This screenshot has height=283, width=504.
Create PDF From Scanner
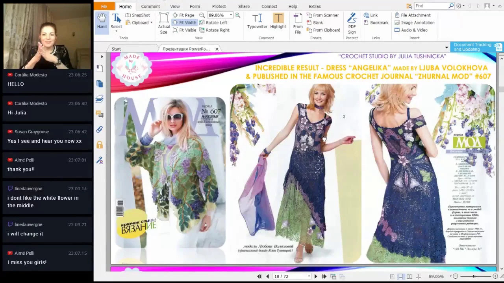322,15
